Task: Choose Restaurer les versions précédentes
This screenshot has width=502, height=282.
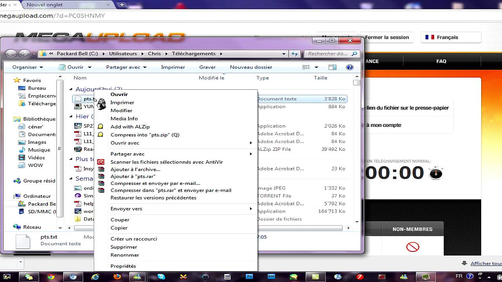Action: pyautogui.click(x=153, y=198)
